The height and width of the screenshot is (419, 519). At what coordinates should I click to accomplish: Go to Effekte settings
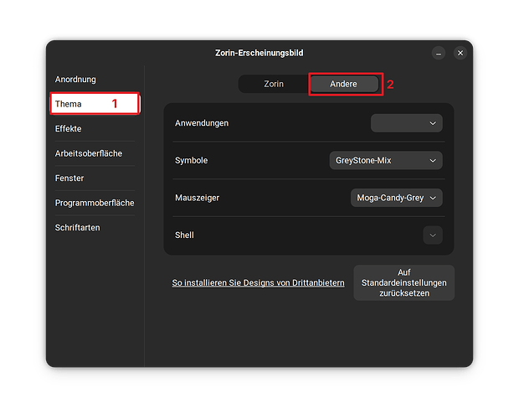tap(95, 128)
